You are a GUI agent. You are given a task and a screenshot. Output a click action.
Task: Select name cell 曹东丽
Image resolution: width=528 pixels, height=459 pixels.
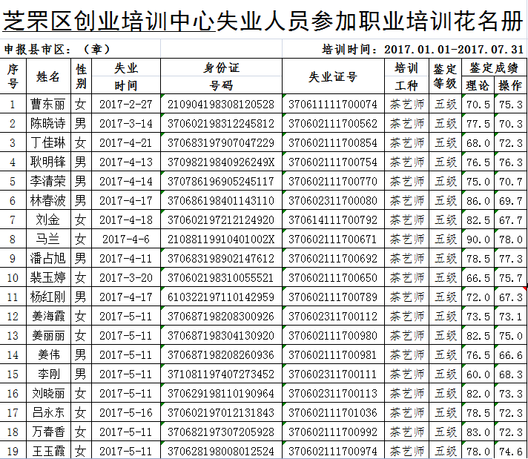[x=48, y=104]
